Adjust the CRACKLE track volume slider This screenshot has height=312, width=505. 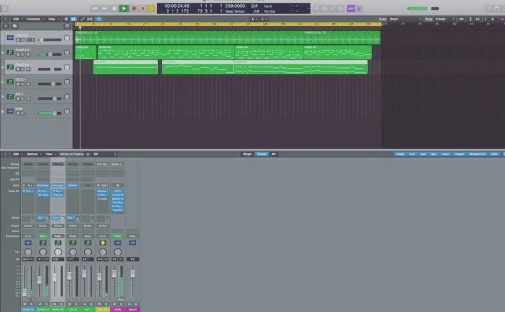click(50, 39)
